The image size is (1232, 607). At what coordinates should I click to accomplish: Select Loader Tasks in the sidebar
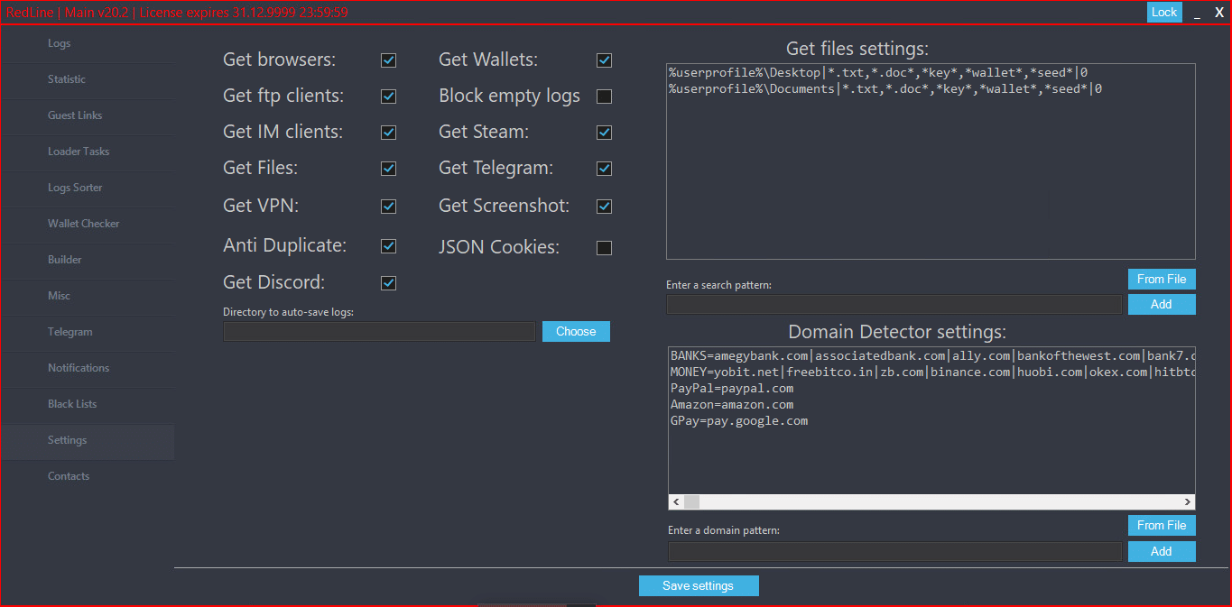click(x=88, y=152)
